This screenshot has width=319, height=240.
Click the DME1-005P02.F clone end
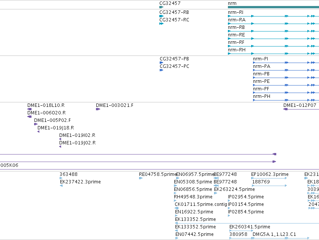(x=36, y=124)
